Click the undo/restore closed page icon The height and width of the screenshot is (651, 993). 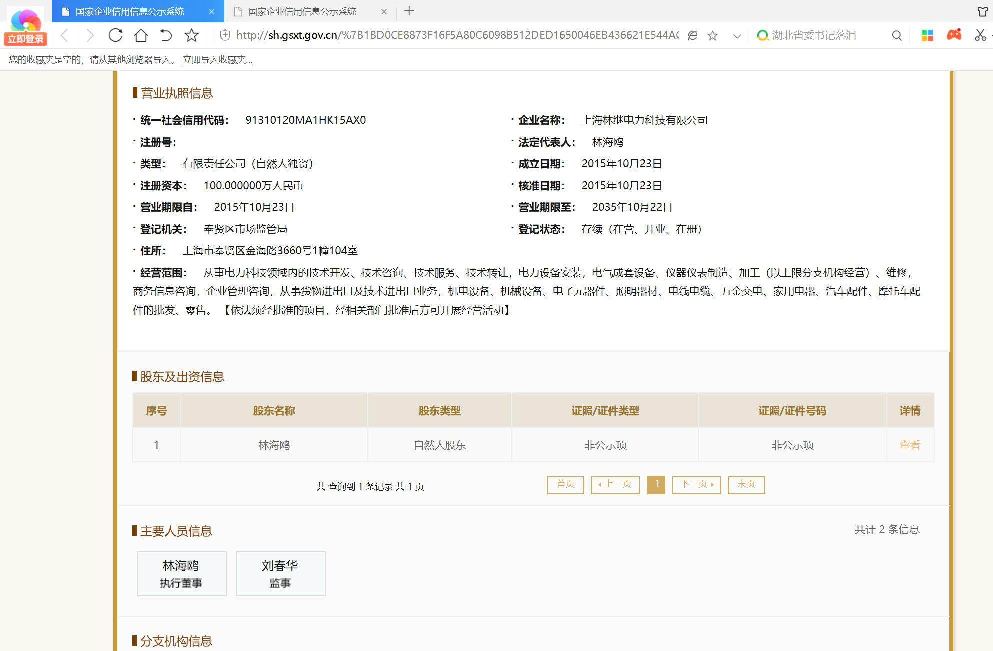pos(166,35)
